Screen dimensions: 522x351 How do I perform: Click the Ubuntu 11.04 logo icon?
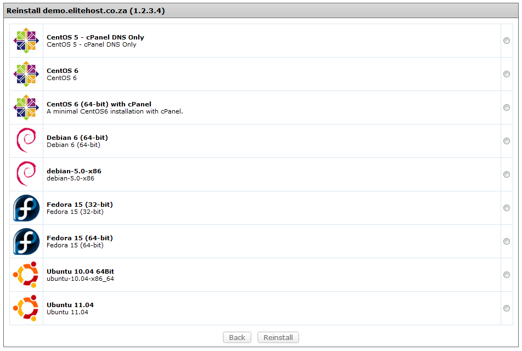(26, 308)
